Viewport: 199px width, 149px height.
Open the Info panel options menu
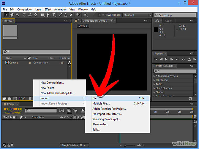pos(192,20)
